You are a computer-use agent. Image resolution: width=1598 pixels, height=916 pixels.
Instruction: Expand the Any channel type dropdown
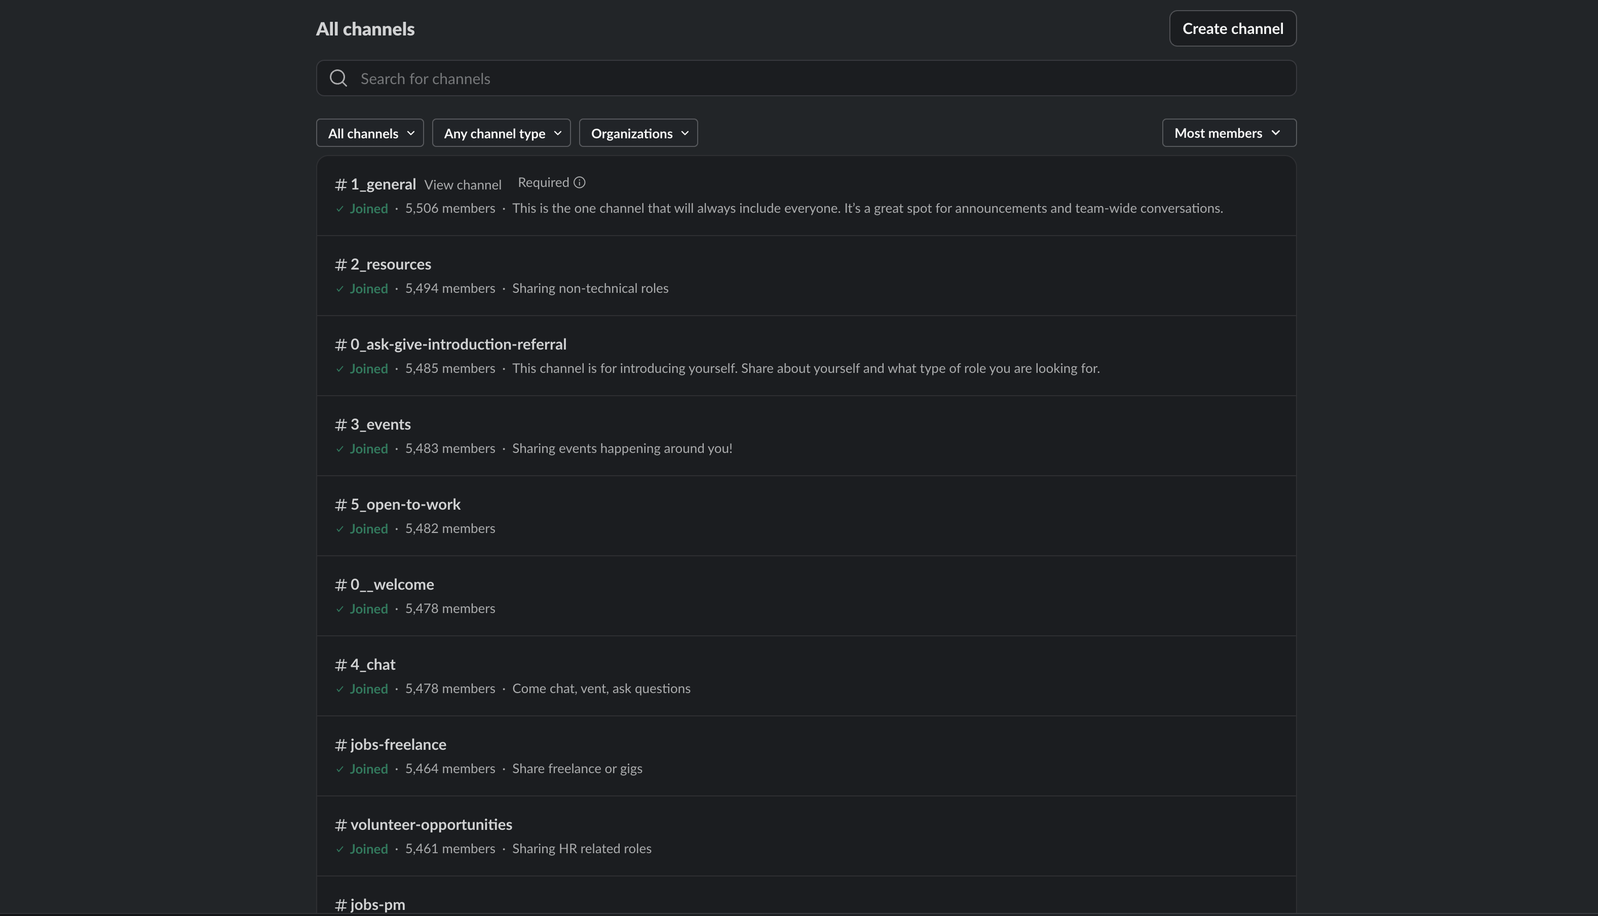point(502,133)
